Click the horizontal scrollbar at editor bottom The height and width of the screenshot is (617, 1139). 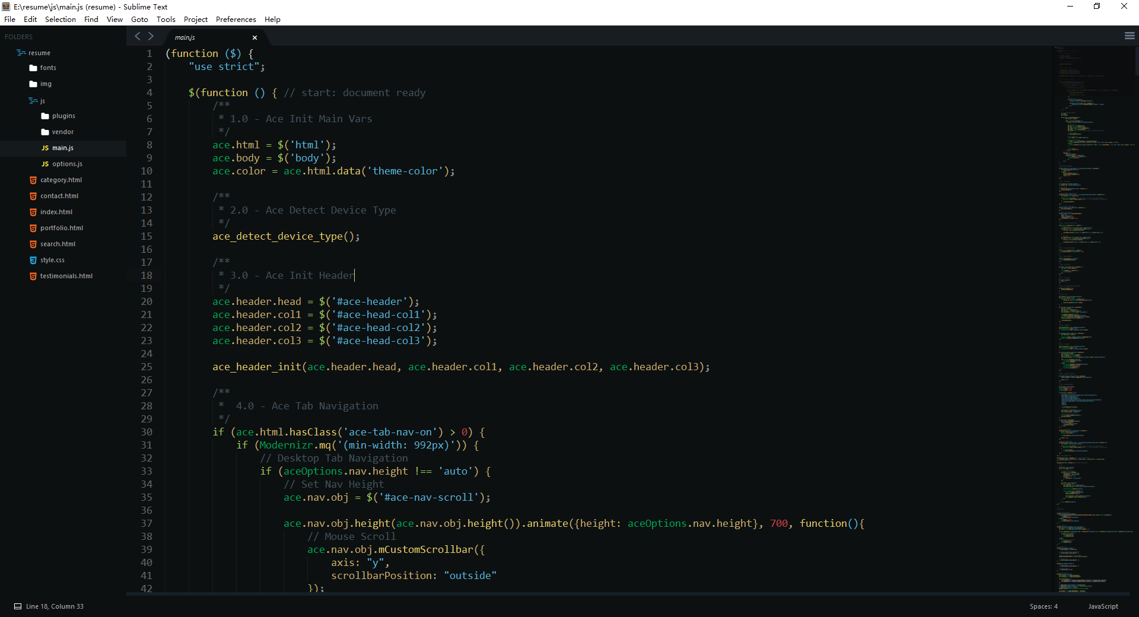coord(628,593)
